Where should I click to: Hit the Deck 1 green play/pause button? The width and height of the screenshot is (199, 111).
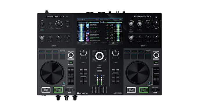tap(58, 90)
